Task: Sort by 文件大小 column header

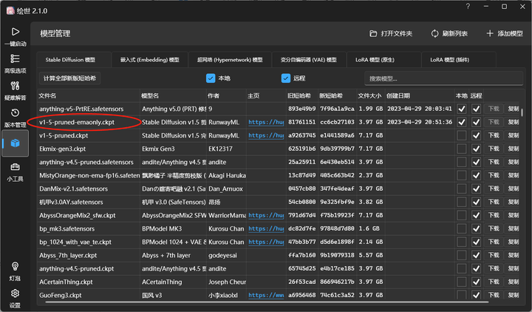Action: (x=369, y=95)
